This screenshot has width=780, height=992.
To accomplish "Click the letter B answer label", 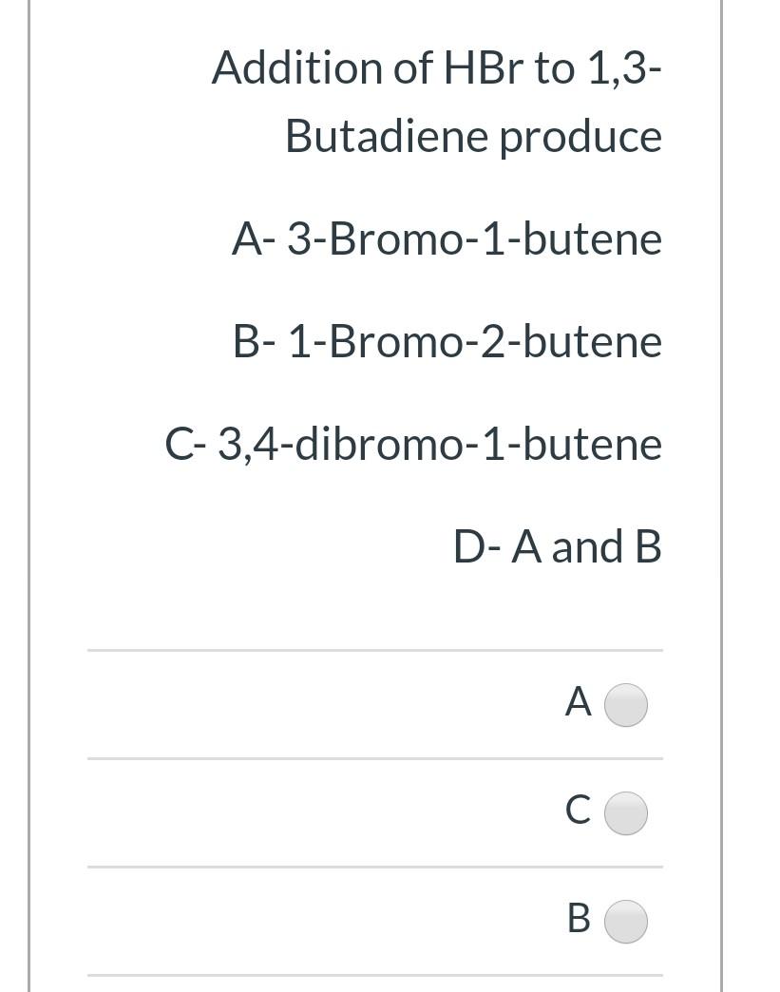I will pos(579,919).
